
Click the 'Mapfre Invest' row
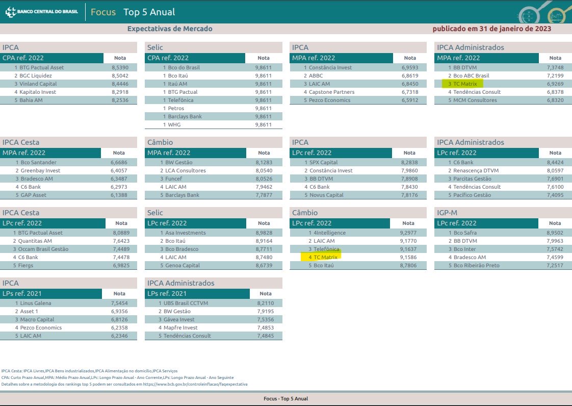tap(214, 328)
